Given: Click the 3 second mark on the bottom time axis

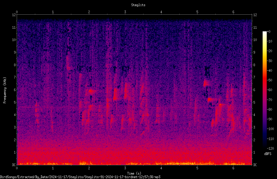Looking at the screenshot, I should 125,168.
